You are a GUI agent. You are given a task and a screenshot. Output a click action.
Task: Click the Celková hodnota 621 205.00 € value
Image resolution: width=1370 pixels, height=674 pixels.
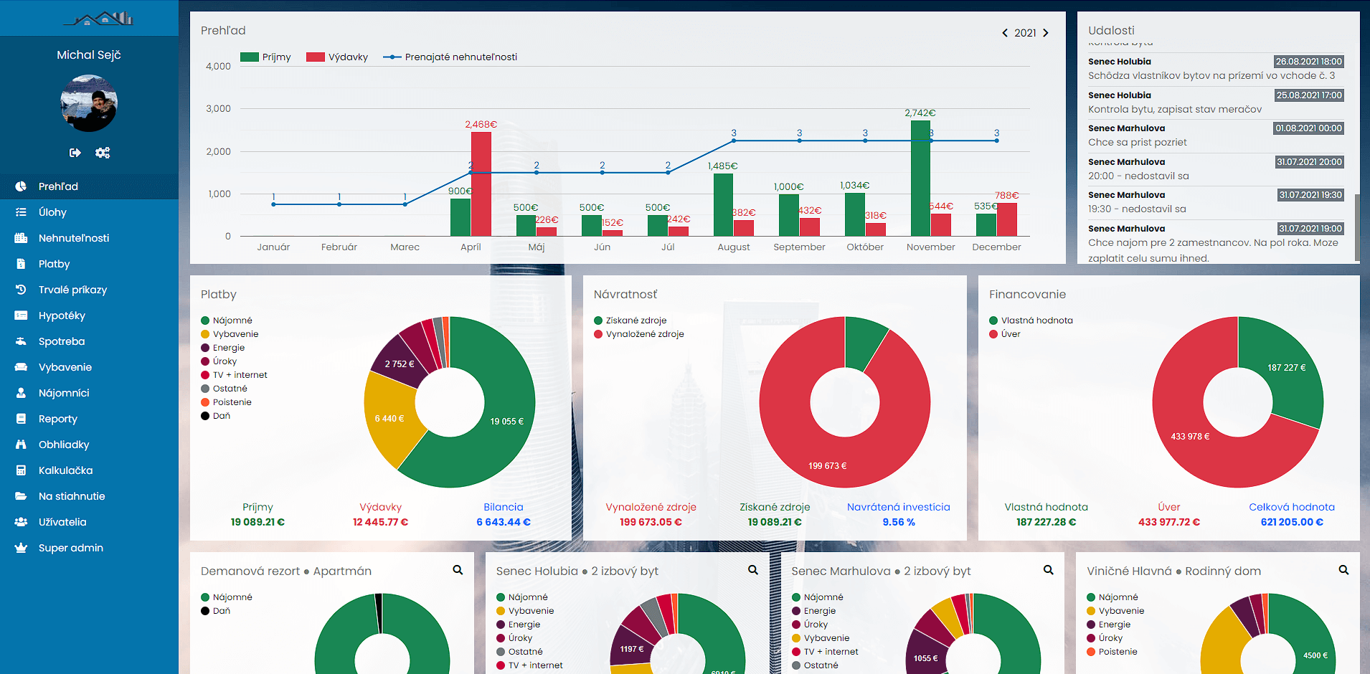point(1292,522)
